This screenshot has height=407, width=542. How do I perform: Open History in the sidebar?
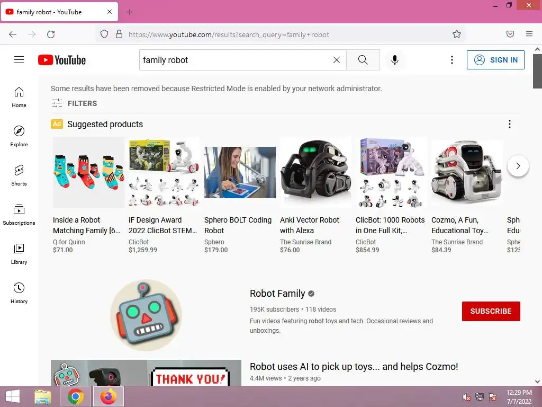pos(19,293)
